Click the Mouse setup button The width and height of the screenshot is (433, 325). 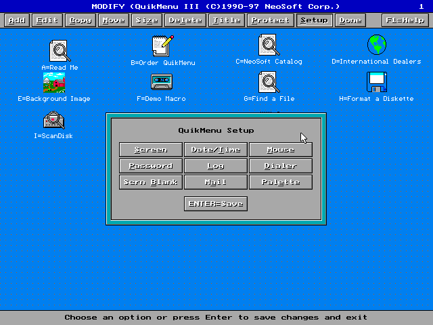click(281, 150)
